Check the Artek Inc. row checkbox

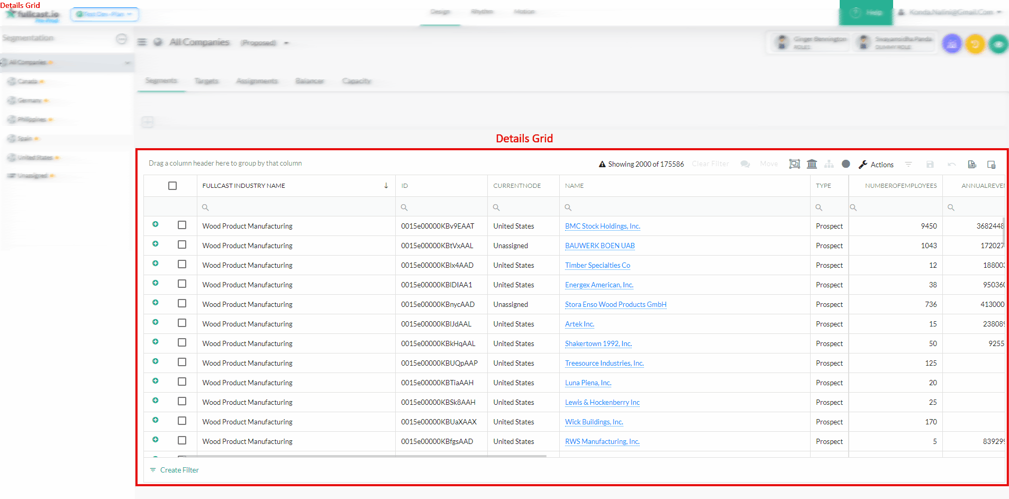pyautogui.click(x=182, y=323)
